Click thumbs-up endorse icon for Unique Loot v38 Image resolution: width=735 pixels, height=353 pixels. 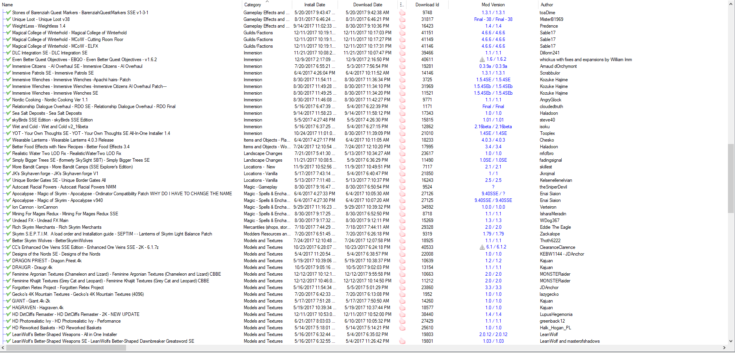coord(402,19)
